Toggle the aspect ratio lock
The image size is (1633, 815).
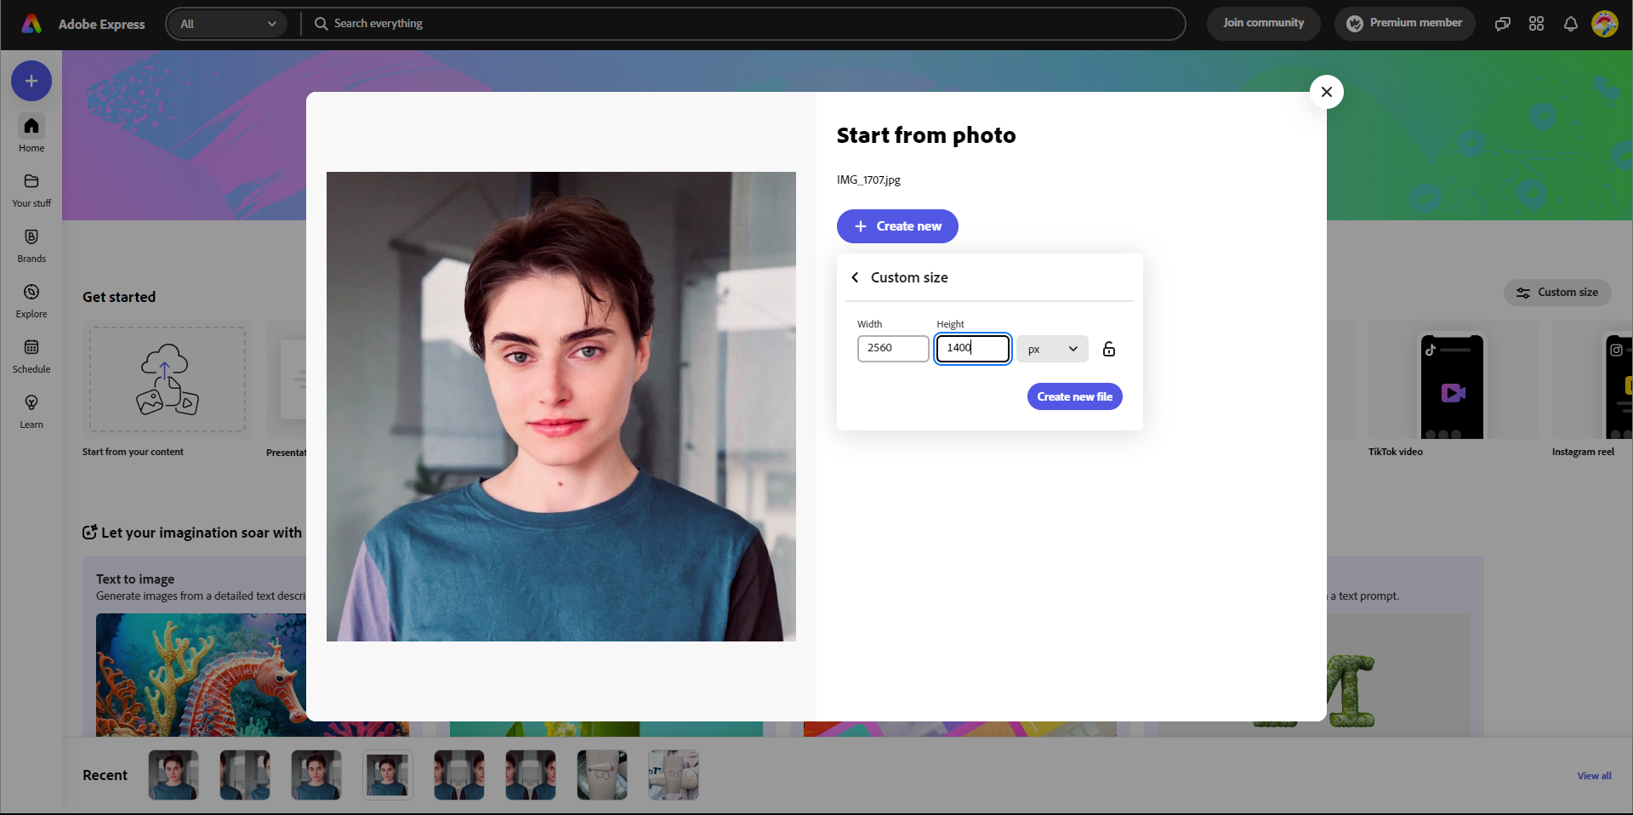(1109, 349)
